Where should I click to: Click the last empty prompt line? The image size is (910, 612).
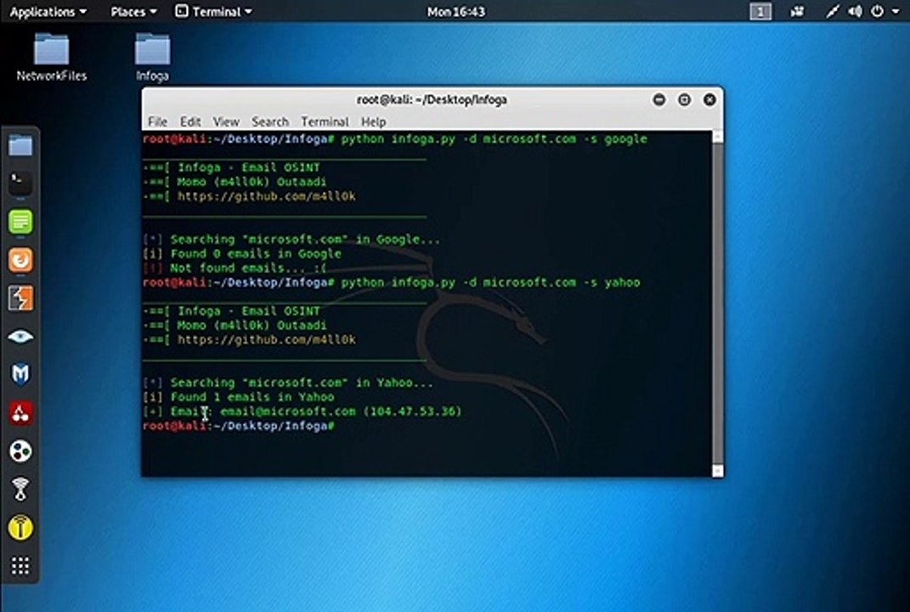click(239, 426)
